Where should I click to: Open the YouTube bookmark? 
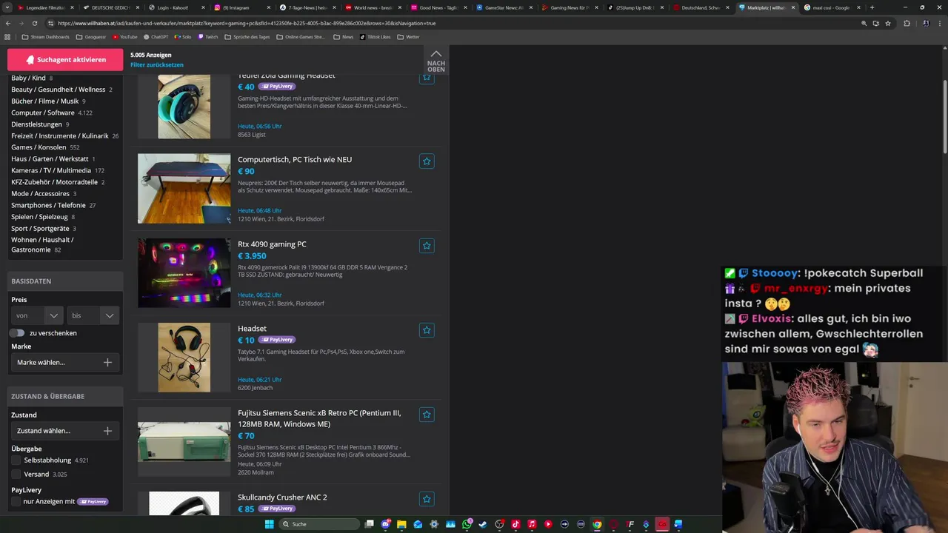124,36
